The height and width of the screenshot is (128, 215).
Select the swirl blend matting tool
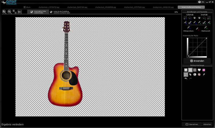(x=195, y=74)
